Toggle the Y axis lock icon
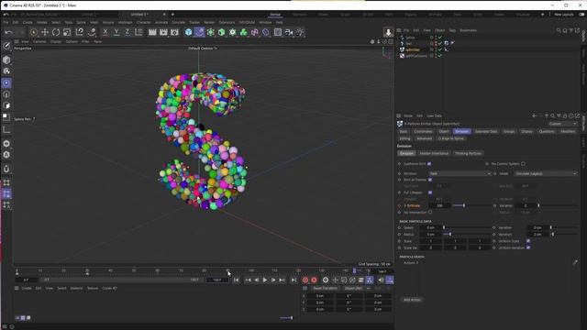This screenshot has width=587, height=330. [x=116, y=32]
